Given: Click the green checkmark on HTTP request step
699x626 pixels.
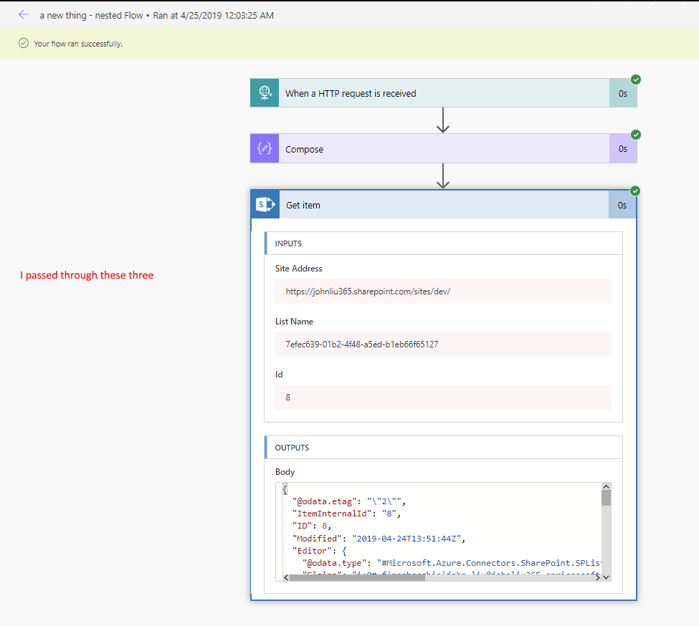Looking at the screenshot, I should 635,80.
